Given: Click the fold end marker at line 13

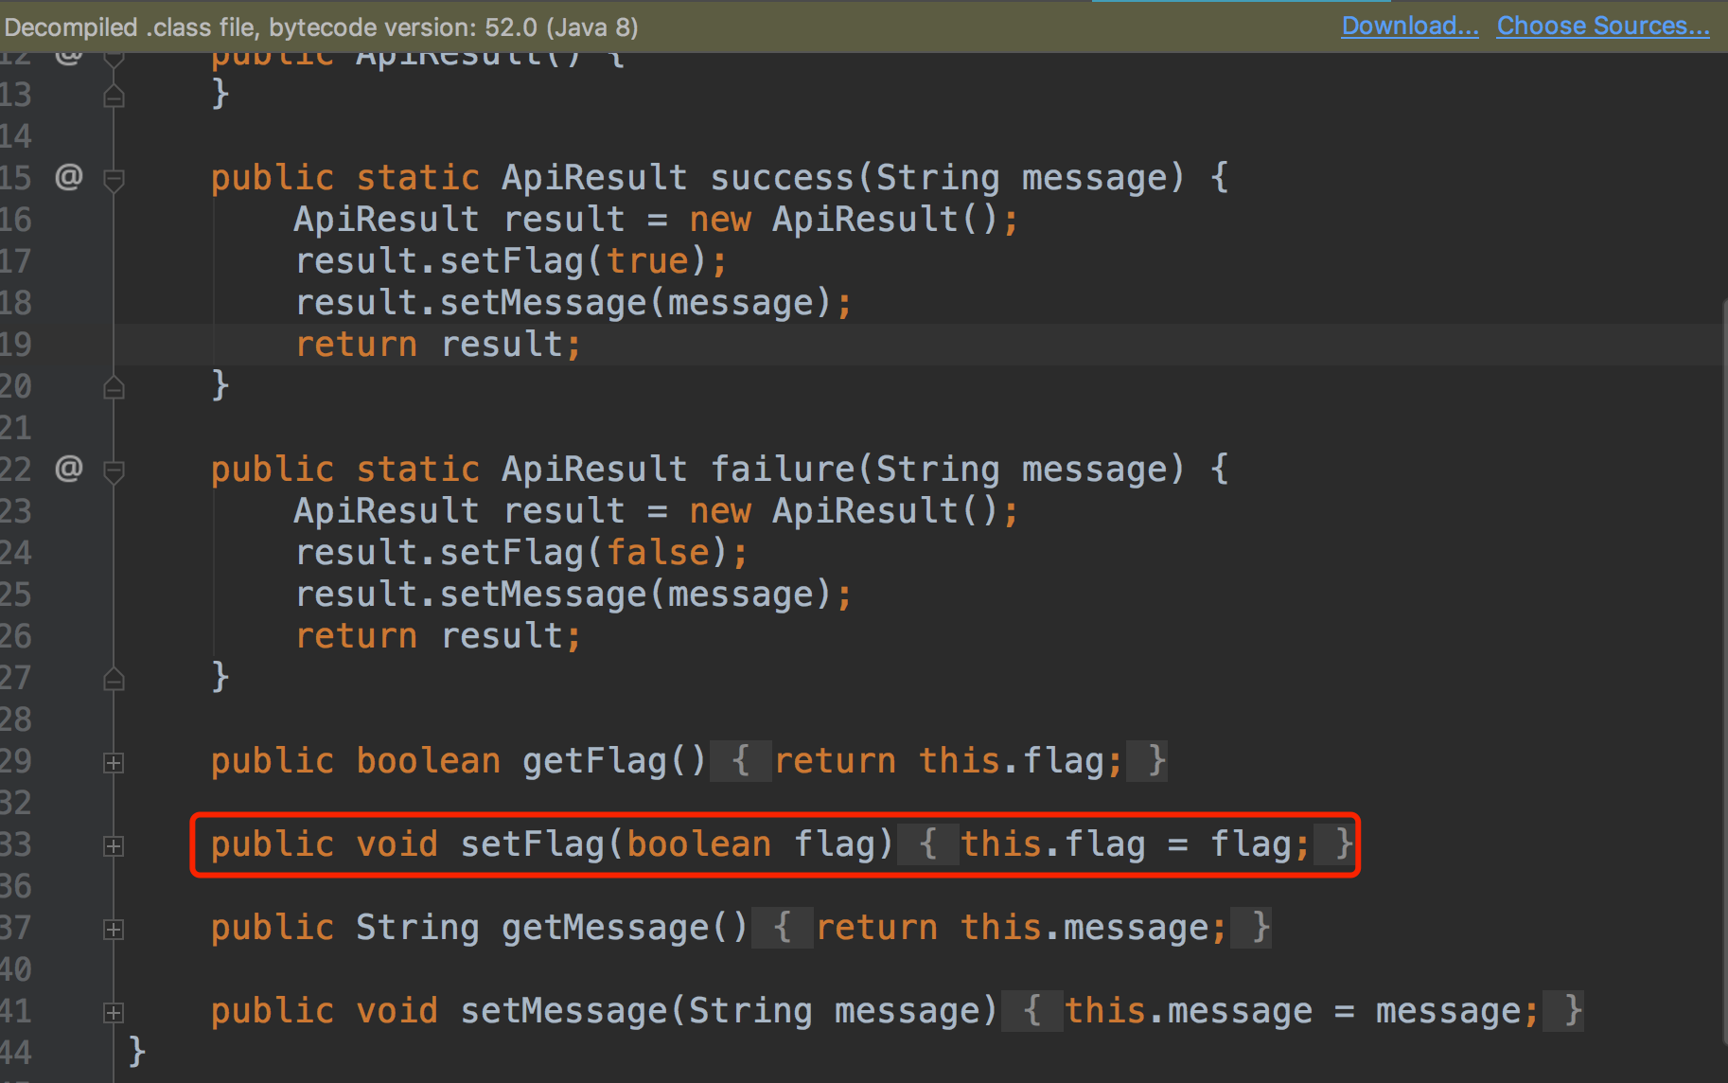Looking at the screenshot, I should pos(114,96).
